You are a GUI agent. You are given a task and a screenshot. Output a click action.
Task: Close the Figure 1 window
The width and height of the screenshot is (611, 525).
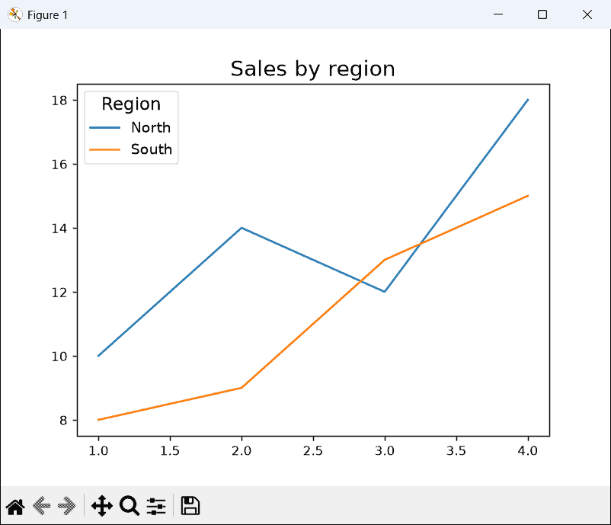click(x=587, y=14)
